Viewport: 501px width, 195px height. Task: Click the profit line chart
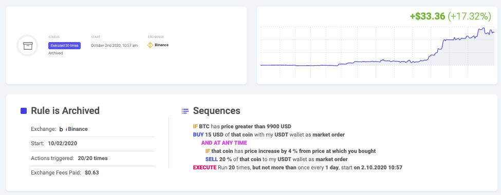coord(377,52)
